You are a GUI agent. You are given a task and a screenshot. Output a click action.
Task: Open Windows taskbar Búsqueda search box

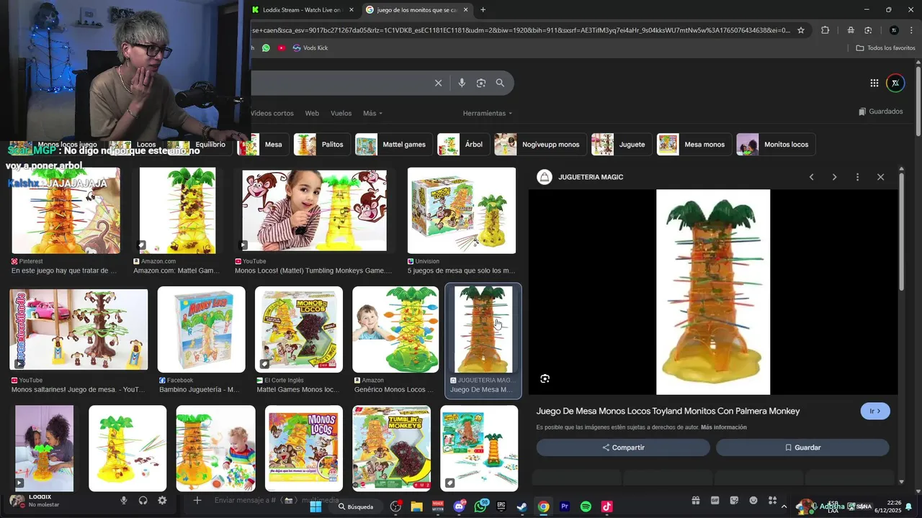[x=357, y=506]
